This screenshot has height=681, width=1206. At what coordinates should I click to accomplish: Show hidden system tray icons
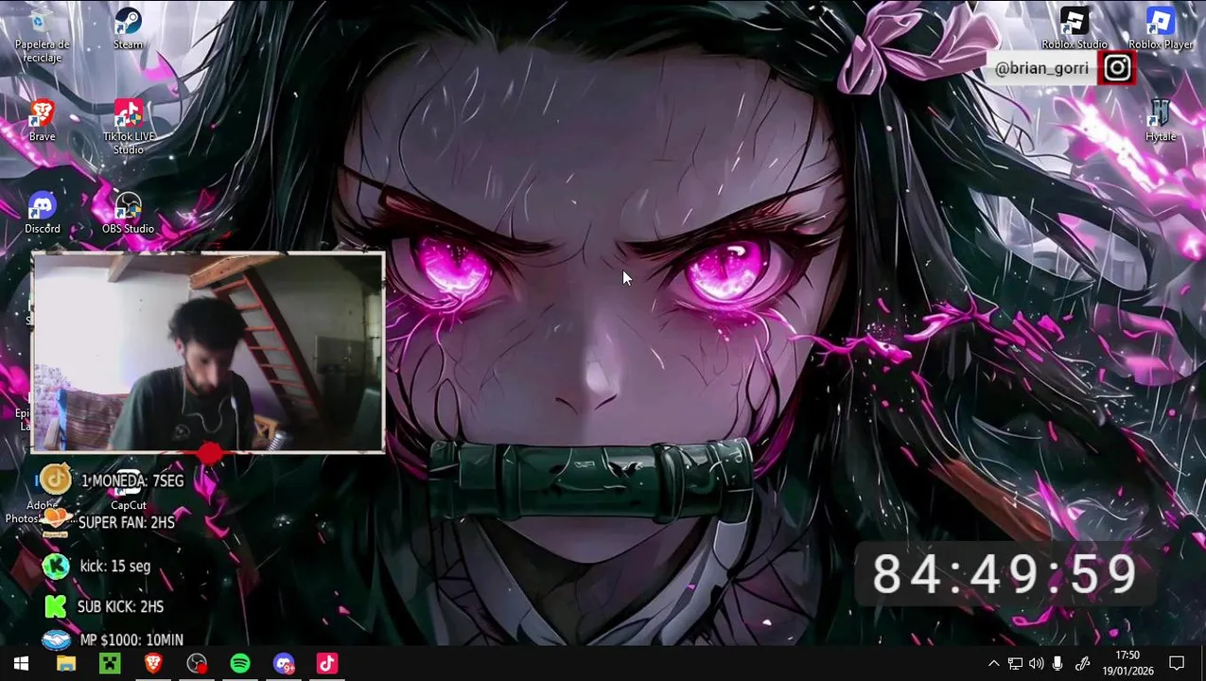click(993, 664)
